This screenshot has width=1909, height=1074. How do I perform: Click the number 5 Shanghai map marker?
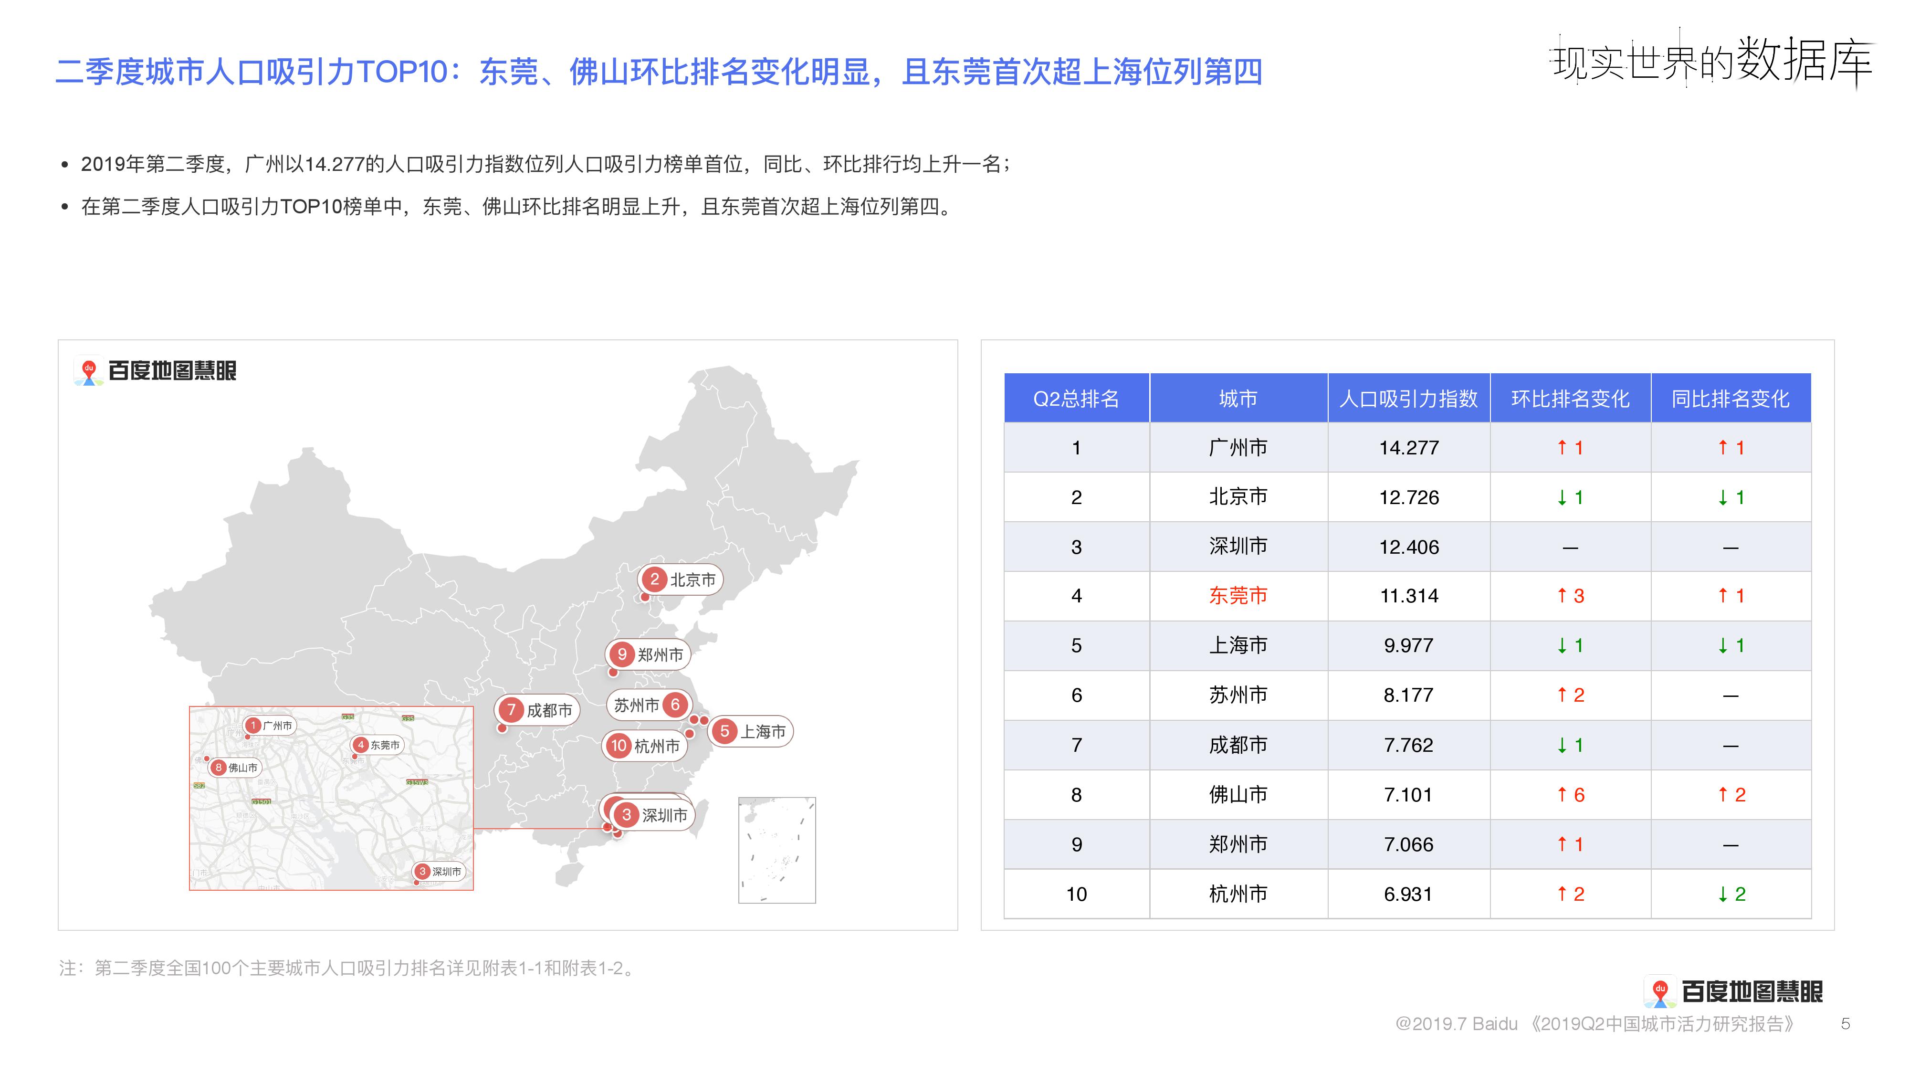pyautogui.click(x=751, y=732)
